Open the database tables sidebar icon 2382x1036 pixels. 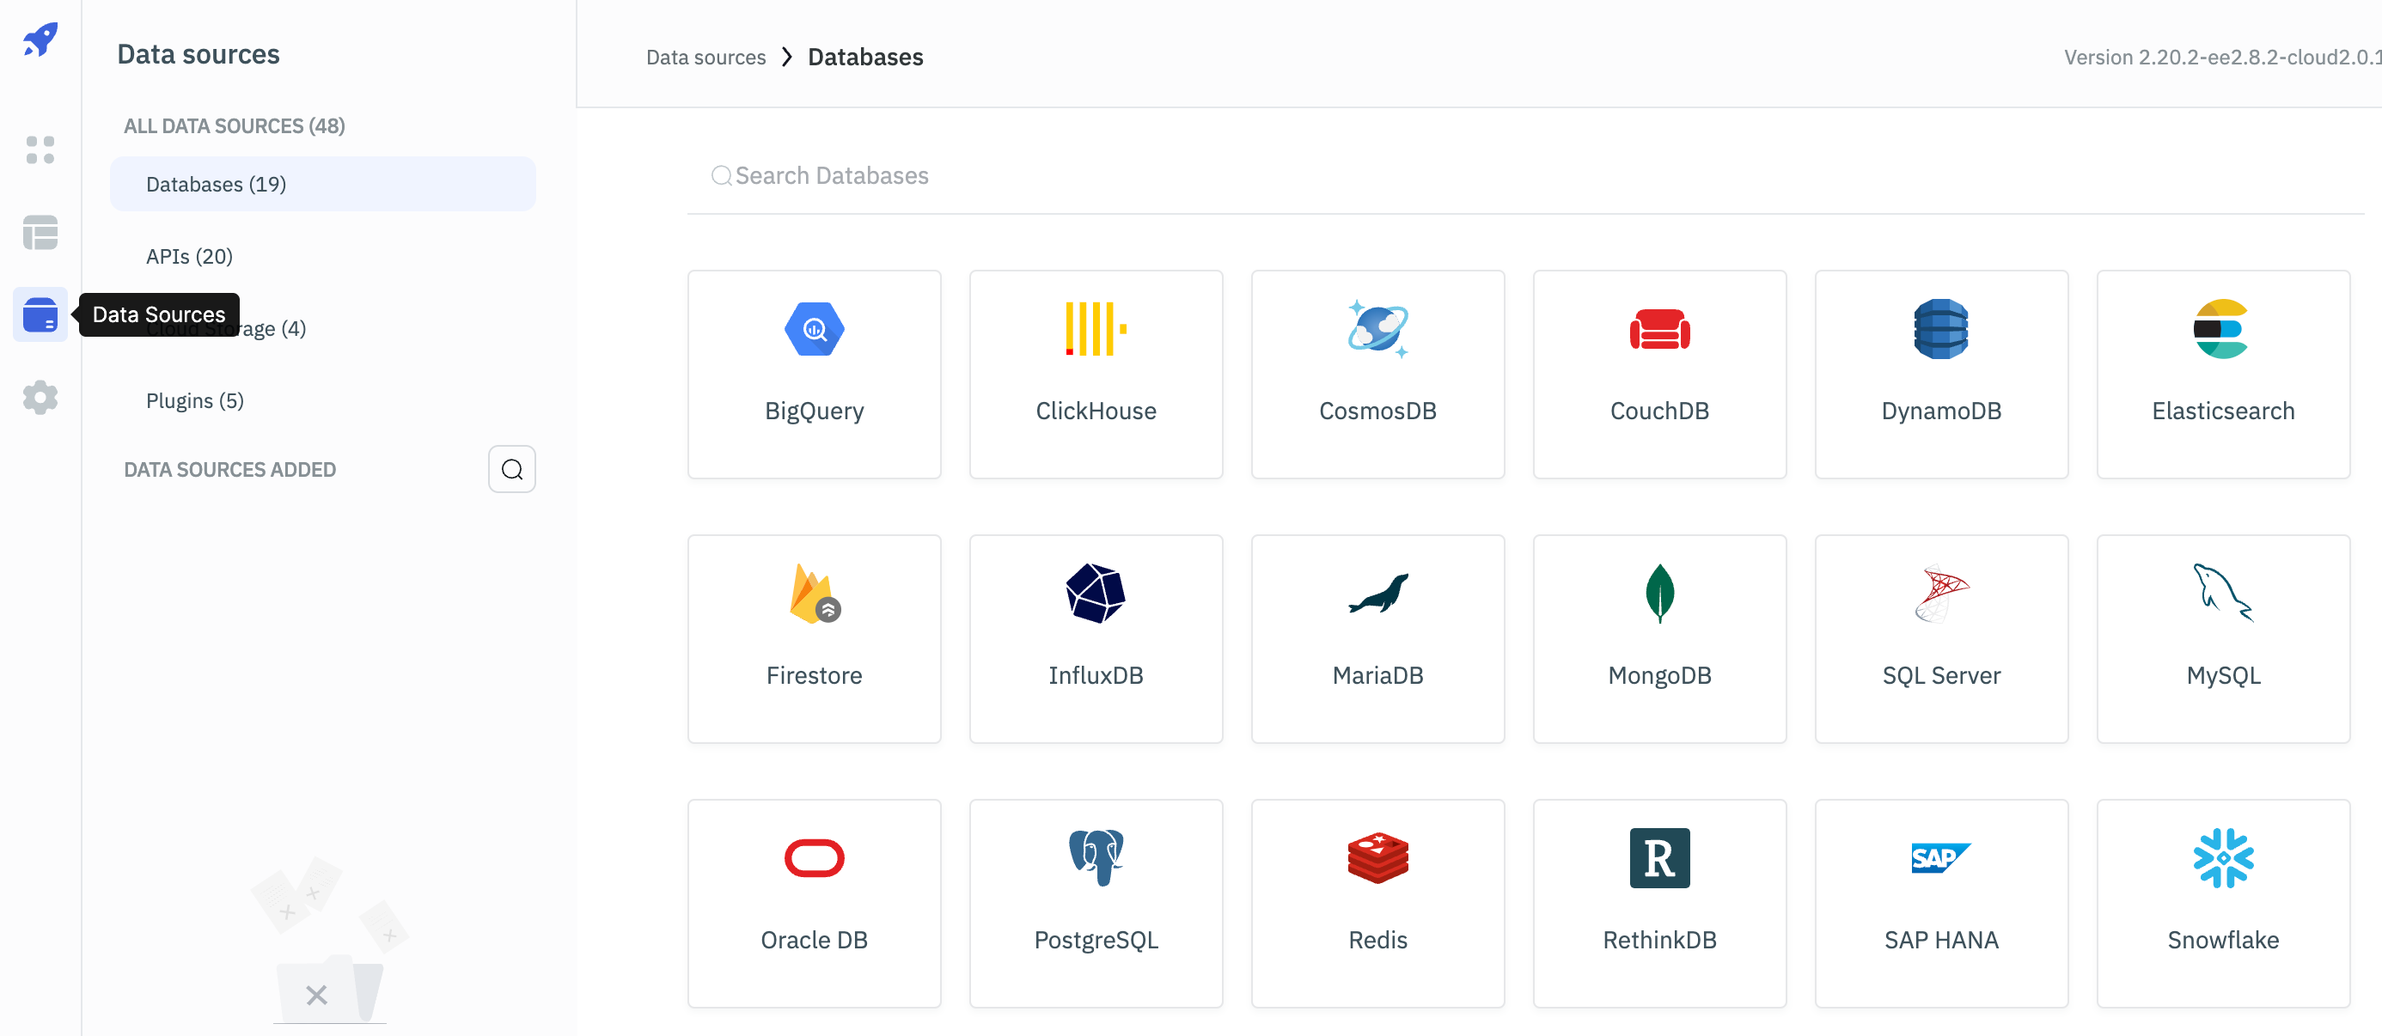[x=40, y=232]
